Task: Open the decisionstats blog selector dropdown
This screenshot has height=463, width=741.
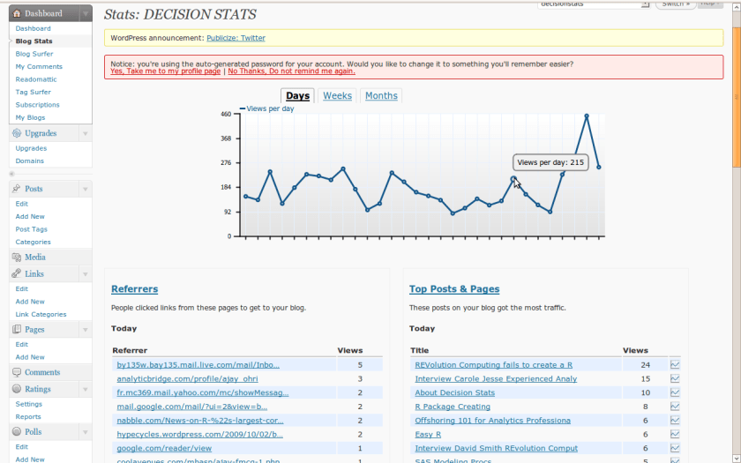Action: [x=646, y=4]
